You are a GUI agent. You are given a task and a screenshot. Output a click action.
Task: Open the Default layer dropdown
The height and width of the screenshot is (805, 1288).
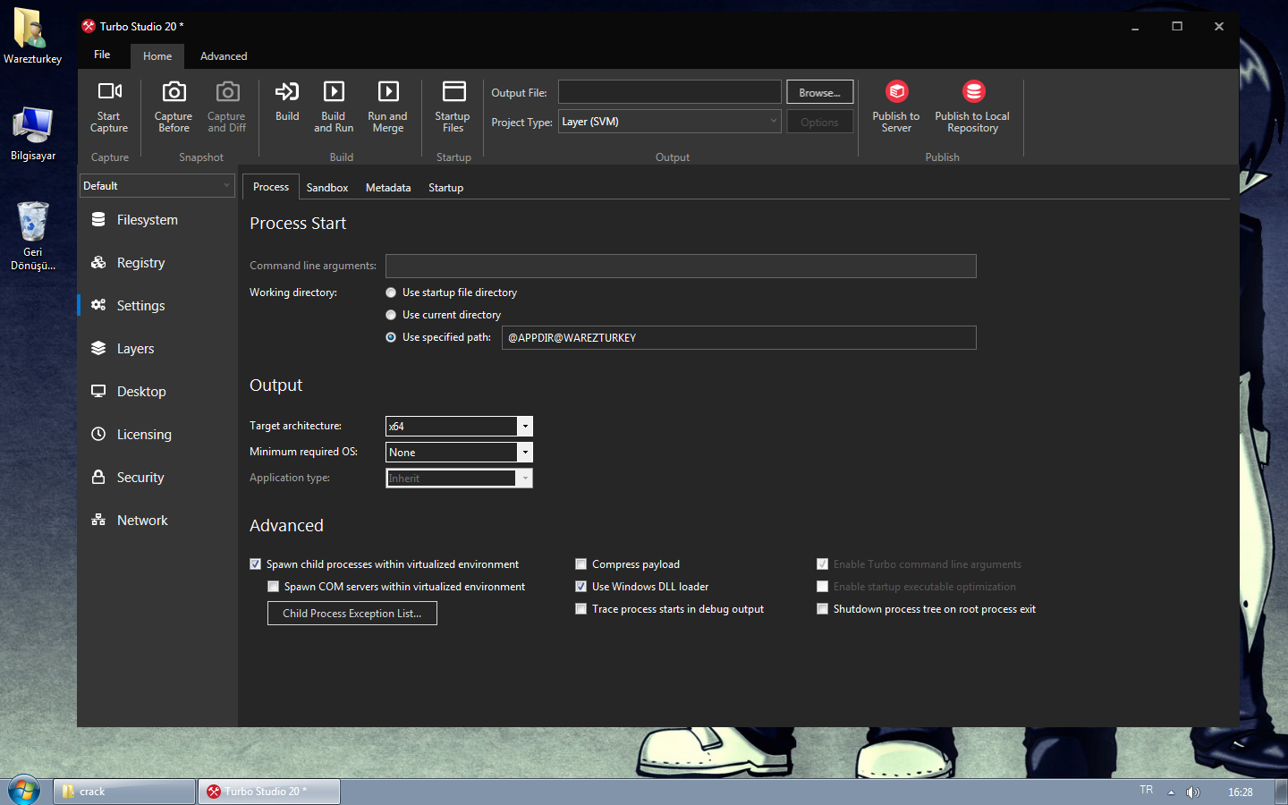(x=157, y=186)
